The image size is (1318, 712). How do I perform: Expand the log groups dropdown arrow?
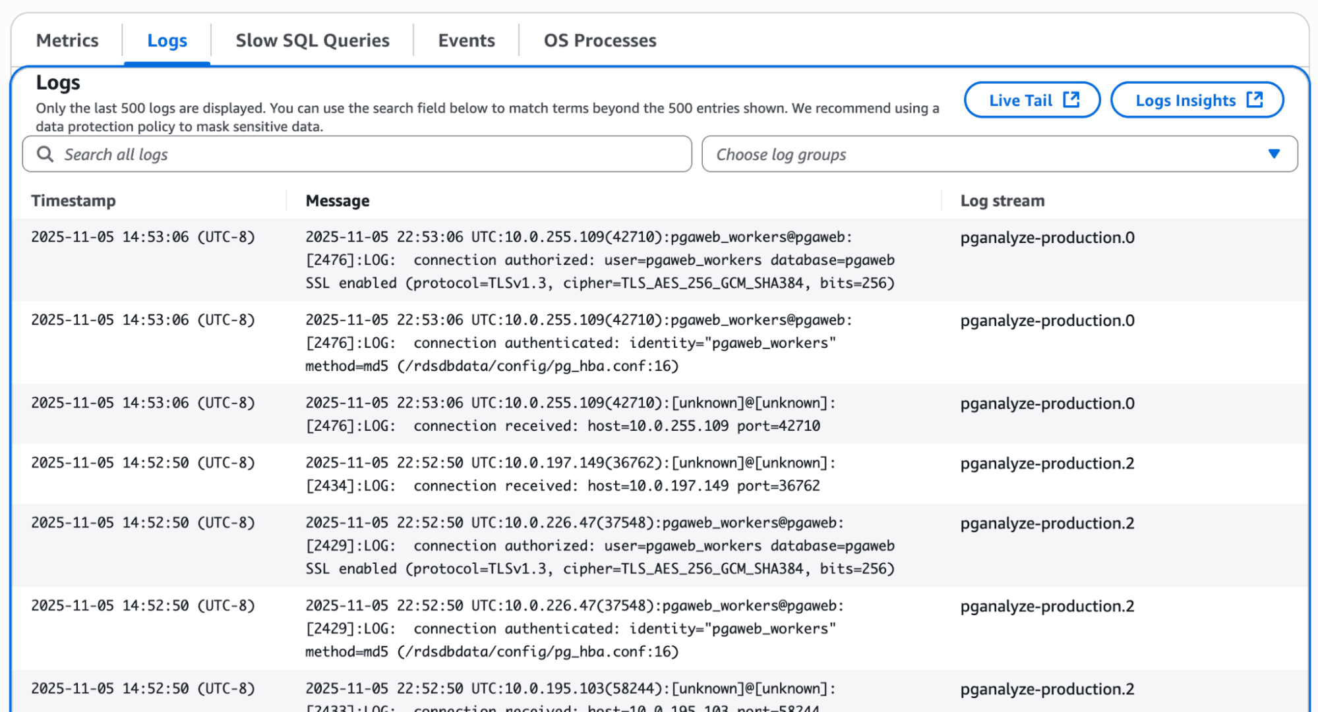coord(1274,154)
